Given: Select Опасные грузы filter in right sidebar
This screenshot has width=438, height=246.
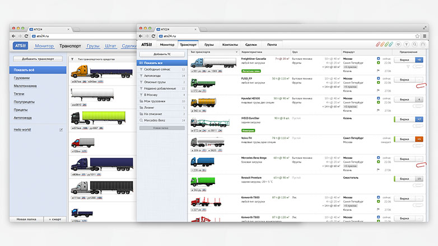Looking at the screenshot, I should 162,82.
